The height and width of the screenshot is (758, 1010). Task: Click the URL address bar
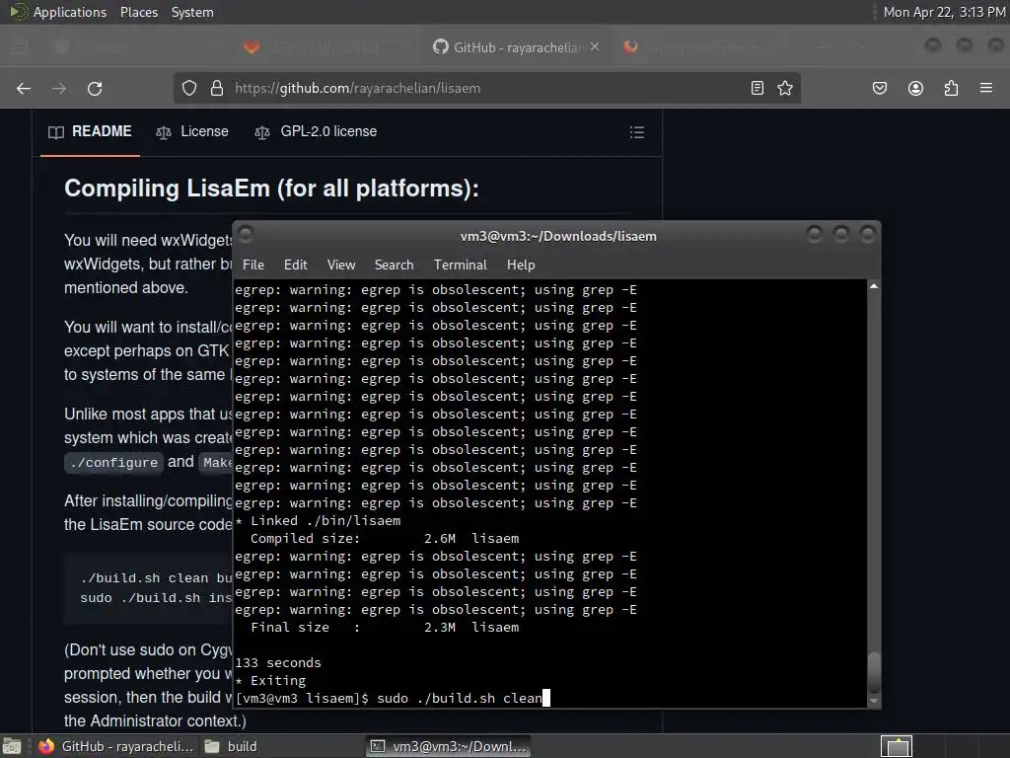point(485,88)
